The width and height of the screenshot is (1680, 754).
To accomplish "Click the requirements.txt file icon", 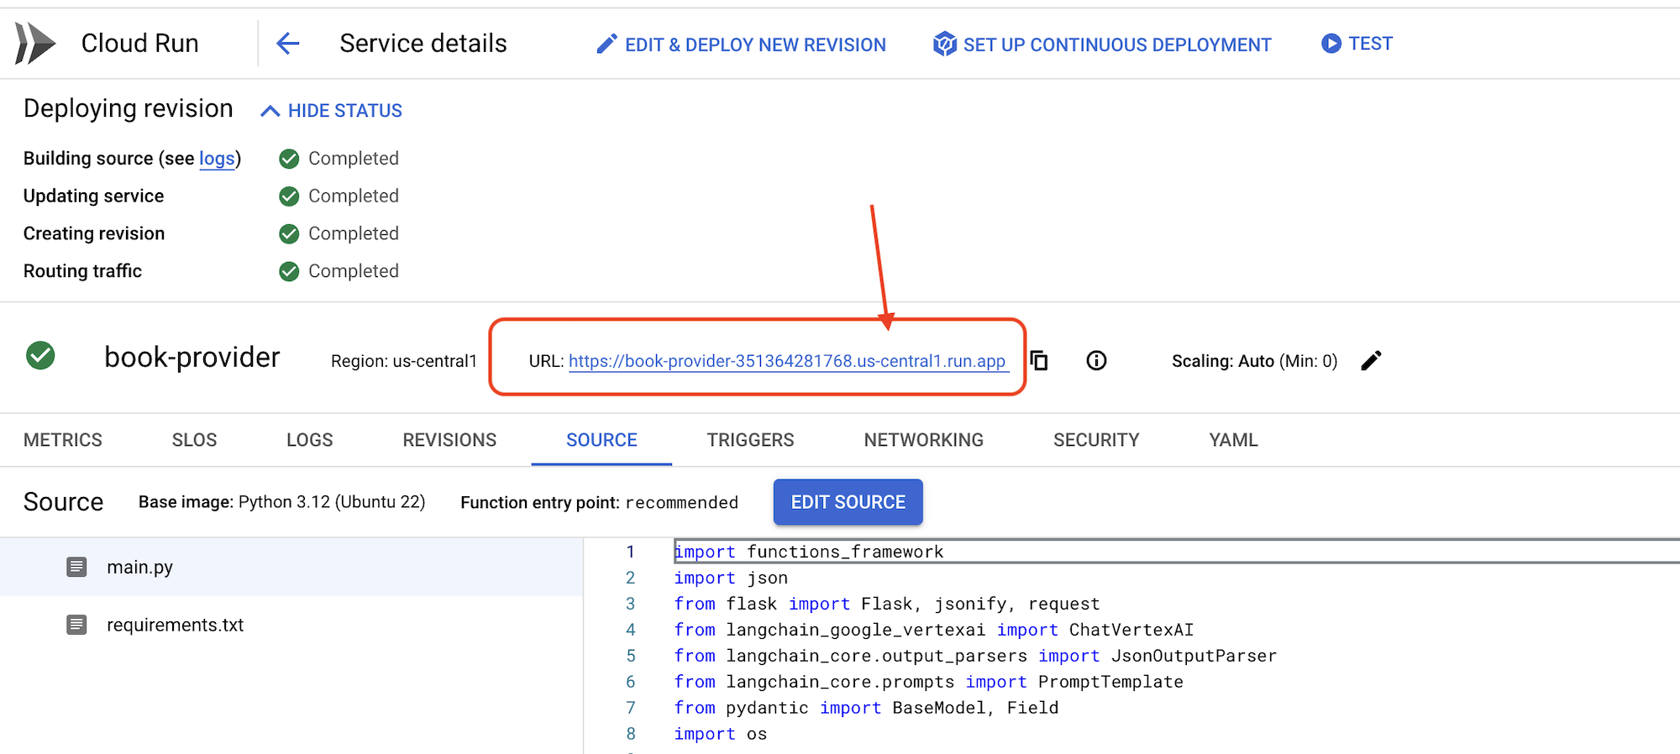I will [76, 626].
